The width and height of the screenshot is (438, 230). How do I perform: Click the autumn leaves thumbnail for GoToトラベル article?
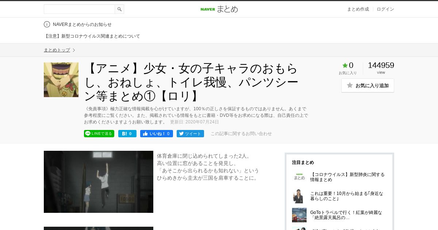299,215
